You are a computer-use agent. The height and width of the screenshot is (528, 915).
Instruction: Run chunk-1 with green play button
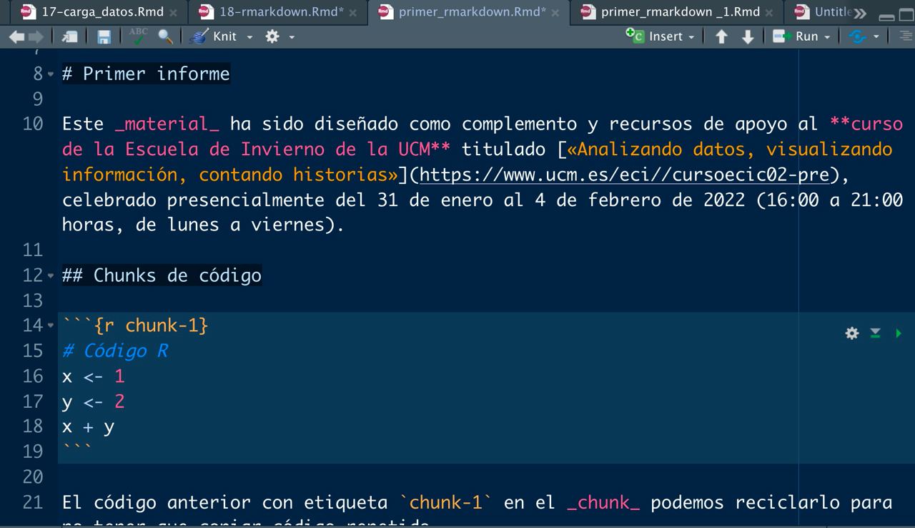coord(898,333)
